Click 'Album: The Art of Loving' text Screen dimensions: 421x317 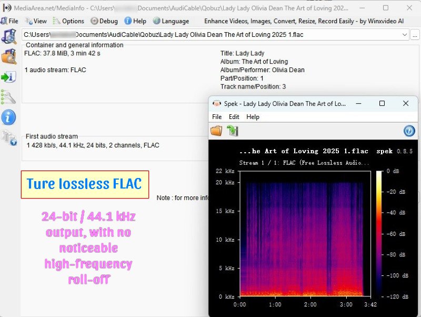pos(254,62)
